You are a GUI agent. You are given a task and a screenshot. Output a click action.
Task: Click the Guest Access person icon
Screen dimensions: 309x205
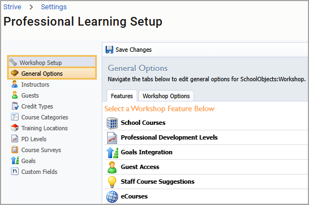point(112,167)
